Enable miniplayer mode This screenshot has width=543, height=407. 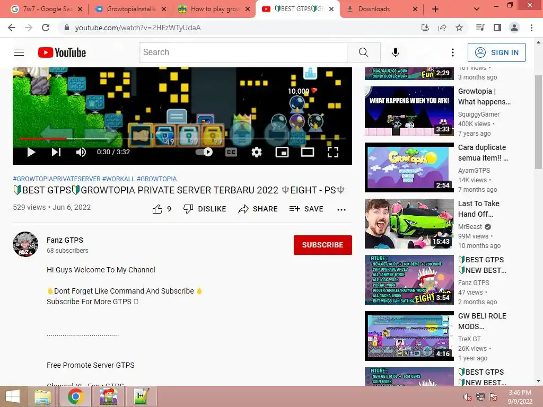coord(282,152)
